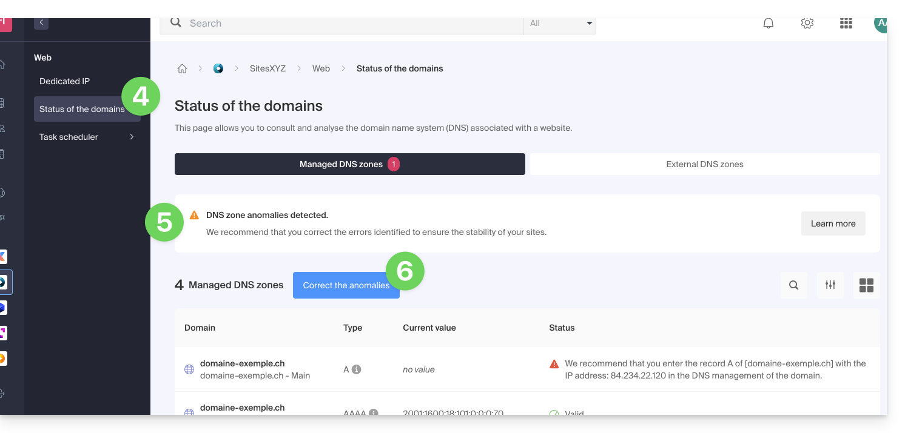Select Status of the domains menu item
The height and width of the screenshot is (433, 905).
tap(81, 109)
